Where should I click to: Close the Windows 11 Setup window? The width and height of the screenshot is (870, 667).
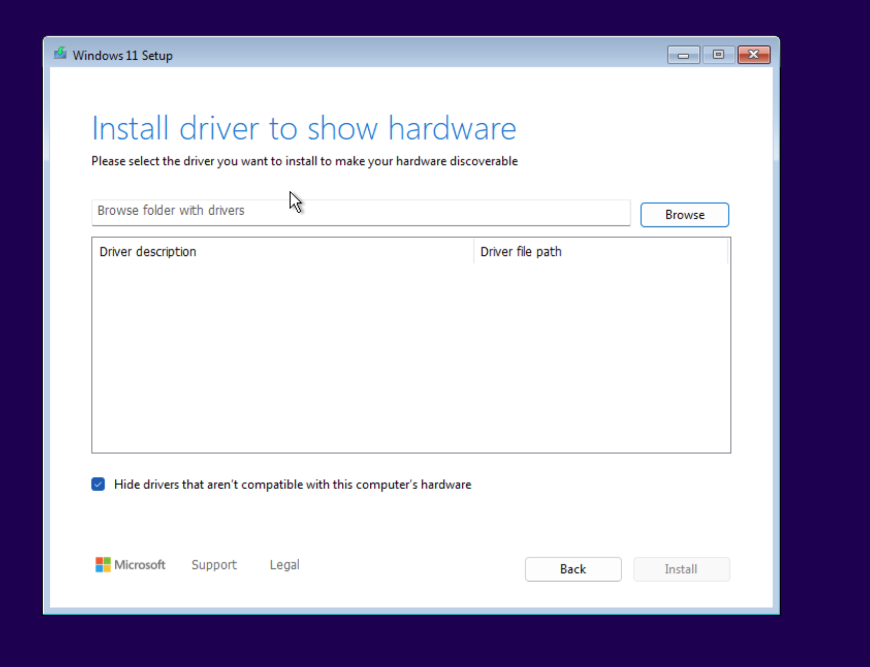pos(754,55)
